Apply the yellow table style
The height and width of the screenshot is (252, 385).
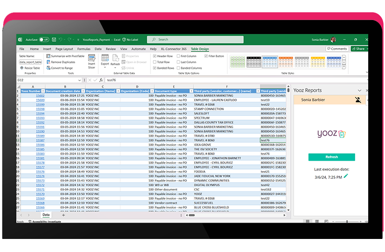[x=318, y=62]
